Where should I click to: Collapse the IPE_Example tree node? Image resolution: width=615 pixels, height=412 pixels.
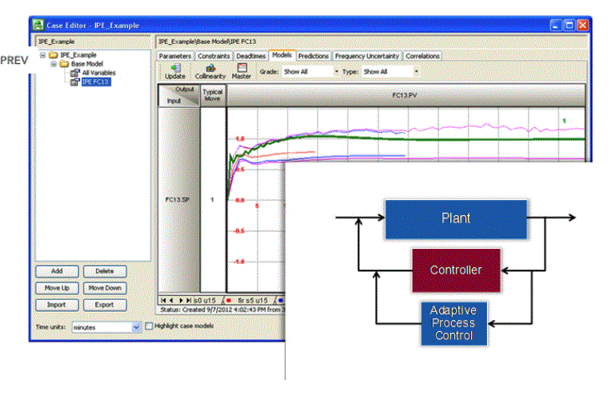point(42,55)
